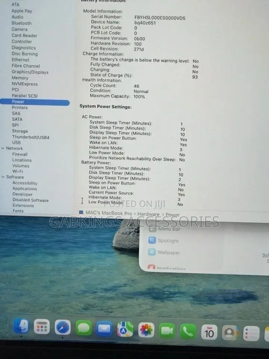Select Bluetooth in the sidebar
Image resolution: width=269 pixels, height=359 pixels.
22,23
